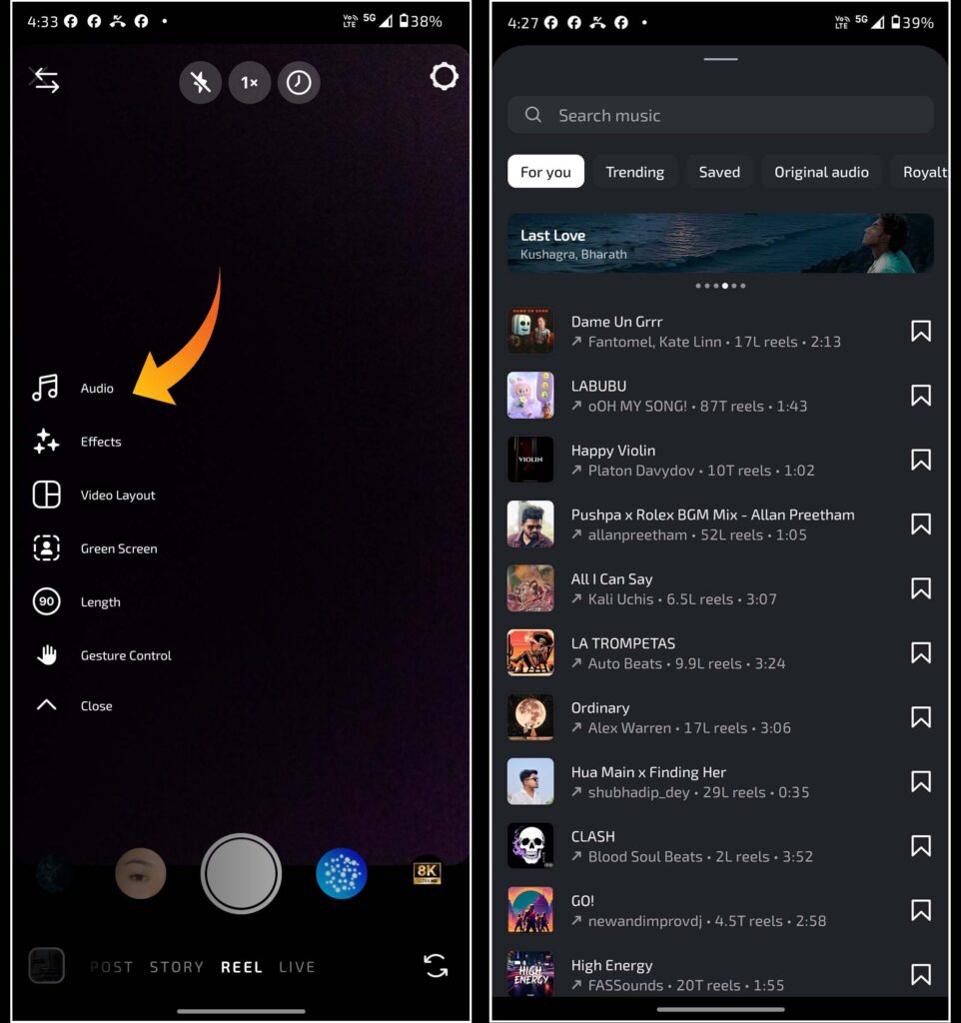Switch to REEL mode
Viewport: 961px width, 1023px height.
242,967
